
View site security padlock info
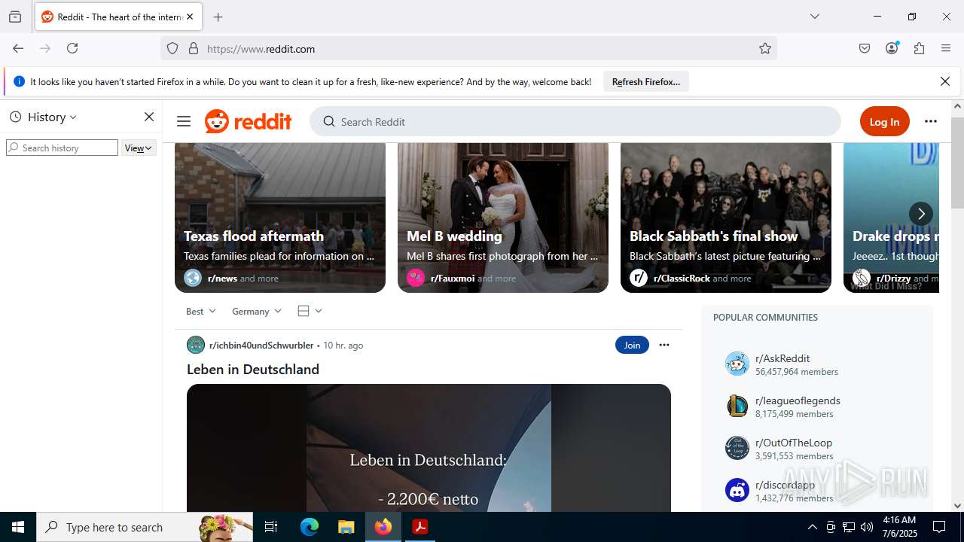pyautogui.click(x=194, y=48)
